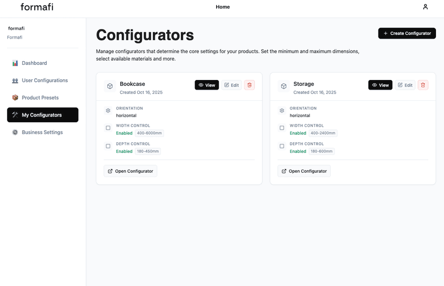
Task: View the Storage configurator
Action: click(380, 85)
